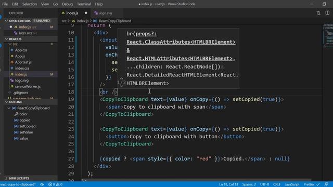
Task: Click src in the breadcrumb
Action: point(64,21)
